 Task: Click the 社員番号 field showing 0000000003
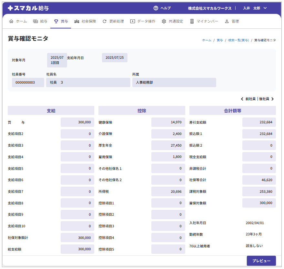[x=28, y=82]
